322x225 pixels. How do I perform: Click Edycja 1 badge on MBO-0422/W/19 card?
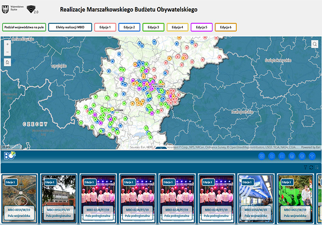[x=287, y=182]
